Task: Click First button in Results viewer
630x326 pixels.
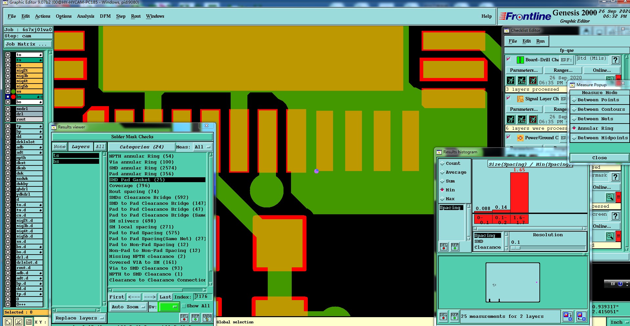Action: click(117, 297)
